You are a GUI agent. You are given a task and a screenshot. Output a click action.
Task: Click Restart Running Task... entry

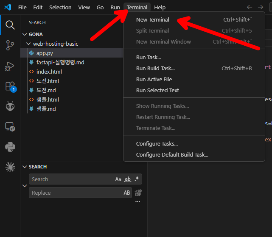point(194,117)
